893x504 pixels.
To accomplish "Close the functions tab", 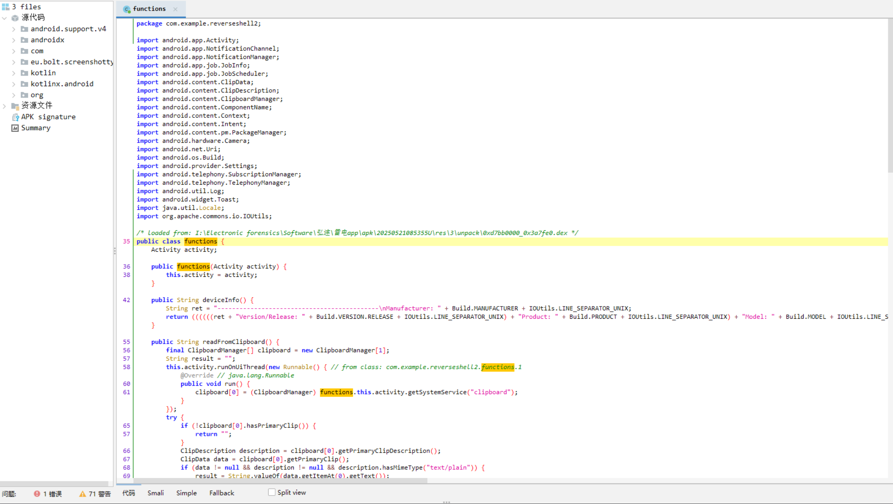I will coord(175,9).
